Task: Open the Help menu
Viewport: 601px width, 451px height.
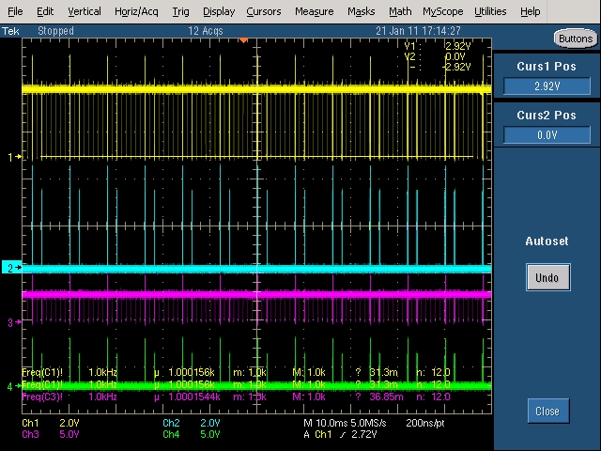Action: point(530,11)
